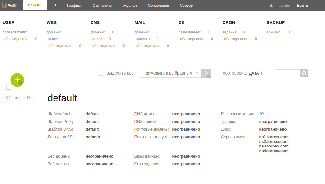Click the green add package button
Screen dimensions: 325x184
(17, 80)
